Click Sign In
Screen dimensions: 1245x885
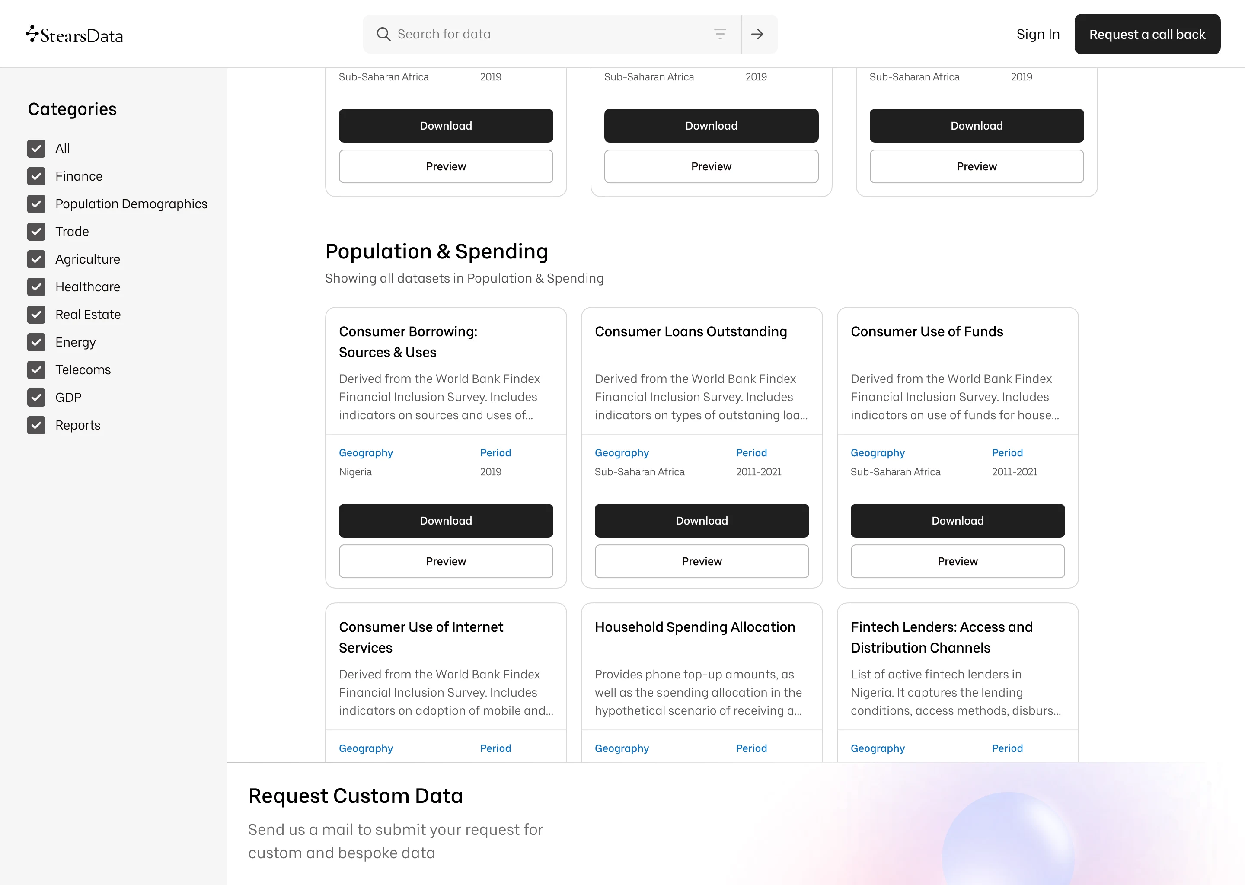point(1037,34)
